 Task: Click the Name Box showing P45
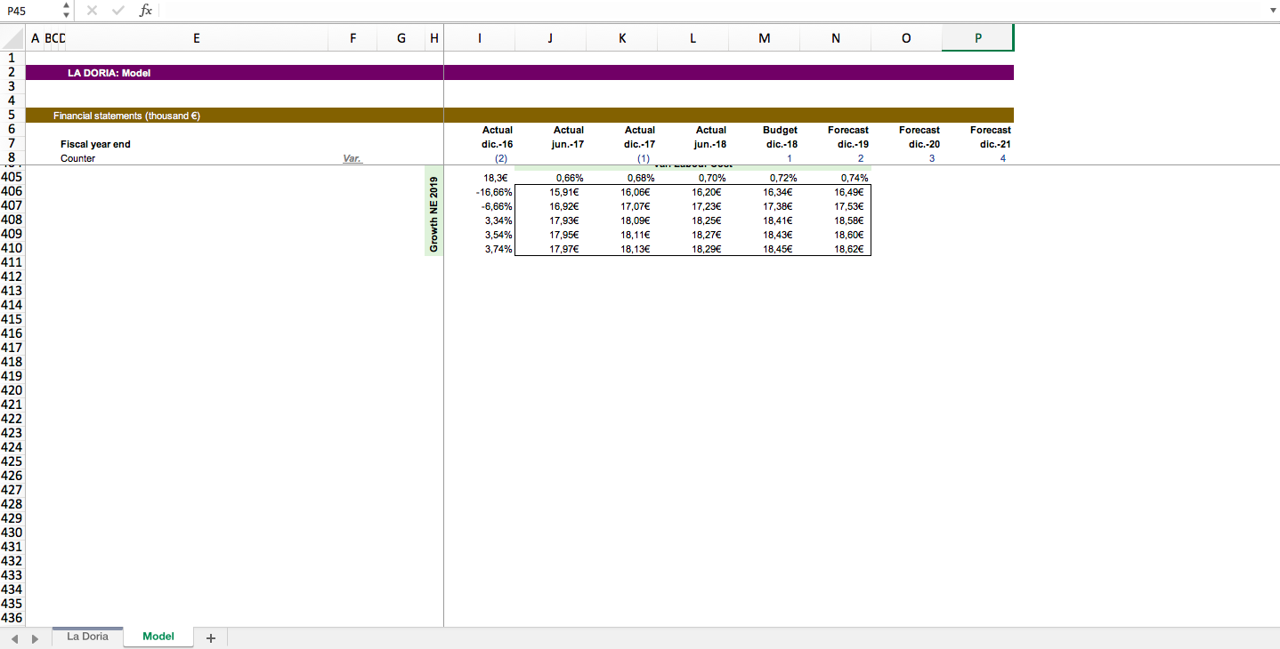[29, 11]
